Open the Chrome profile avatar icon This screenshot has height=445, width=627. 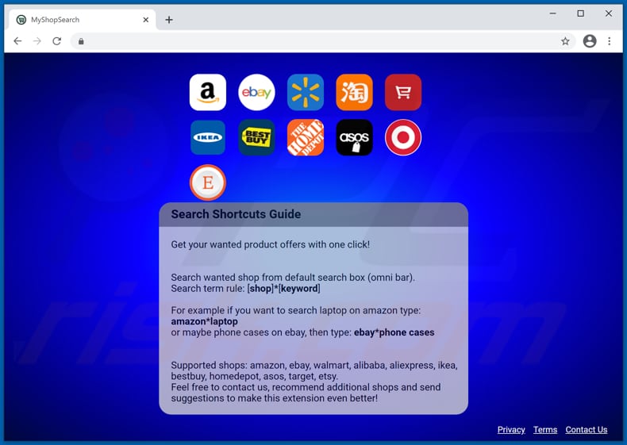coord(590,40)
